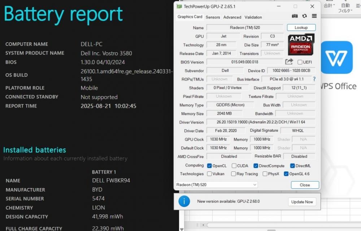Open the Radeon (TM) 520 GPU selector dropdown
Image resolution: width=361 pixels, height=231 pixels.
[x=216, y=184]
